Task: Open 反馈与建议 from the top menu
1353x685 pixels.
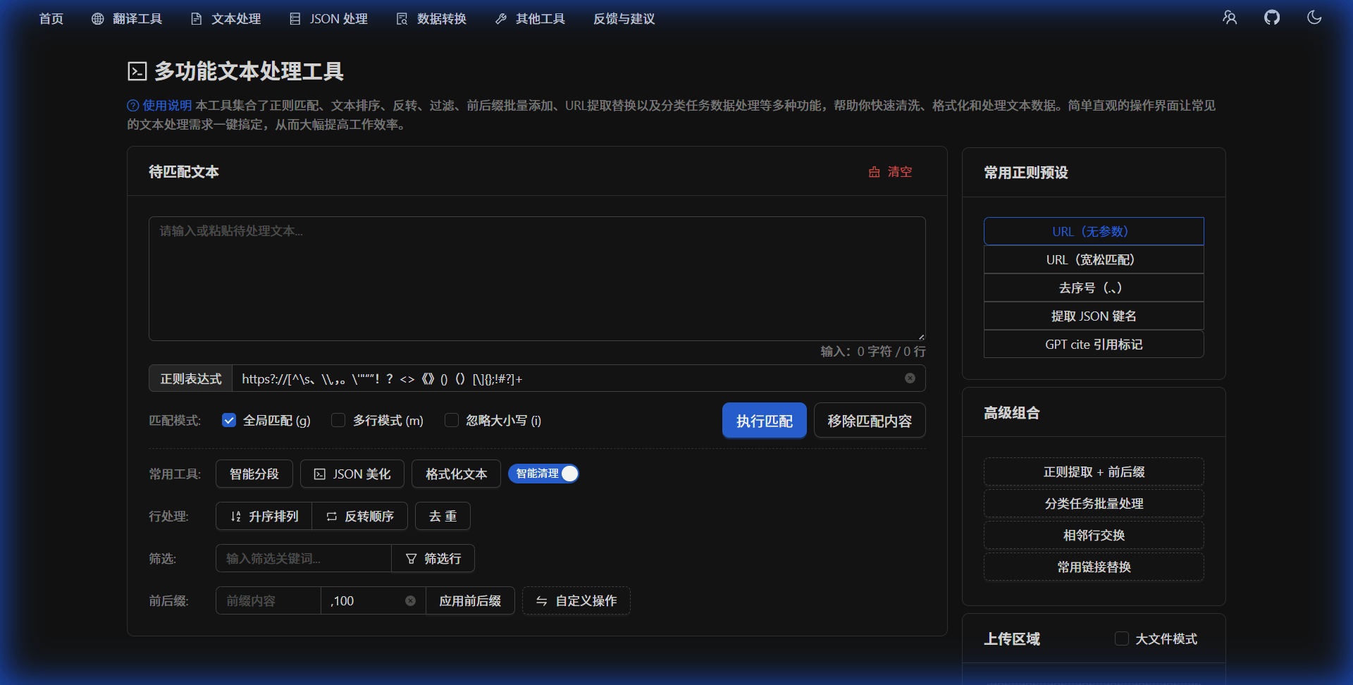Action: pyautogui.click(x=623, y=18)
